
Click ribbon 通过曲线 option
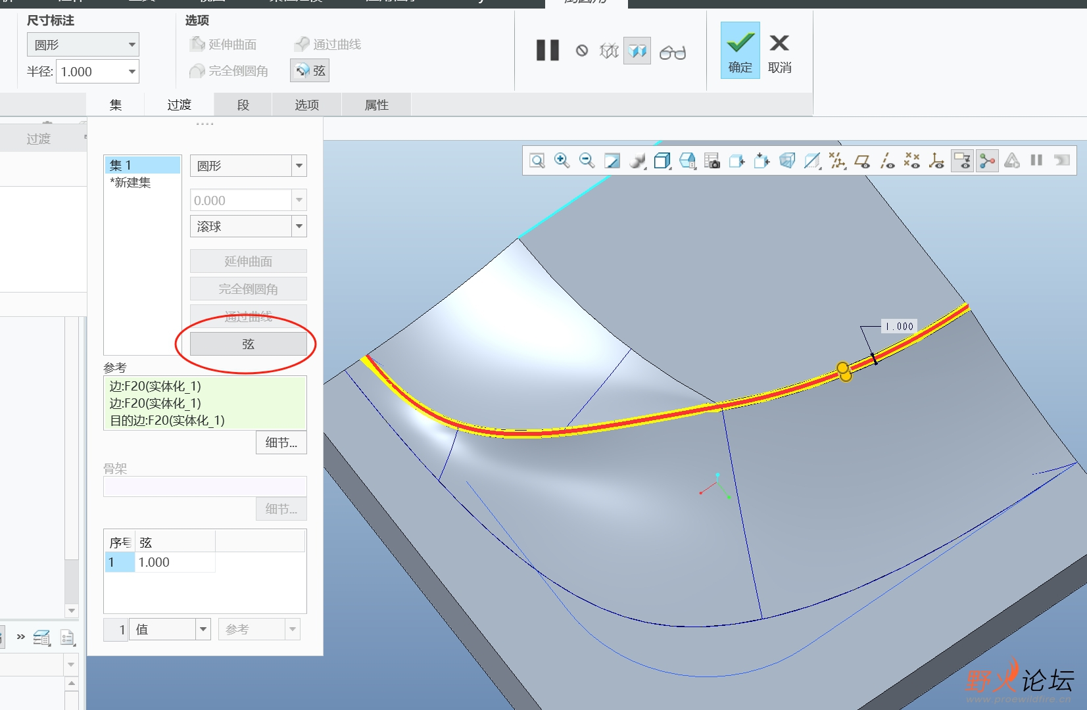[x=327, y=44]
